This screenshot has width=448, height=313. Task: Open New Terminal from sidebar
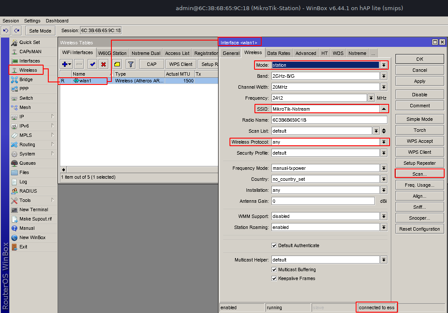[34, 210]
